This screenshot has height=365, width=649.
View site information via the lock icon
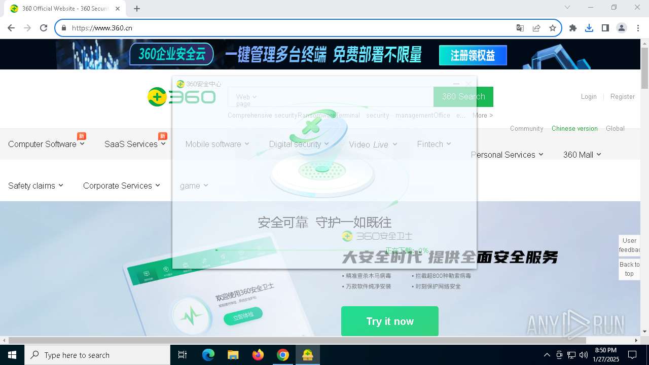pyautogui.click(x=64, y=28)
